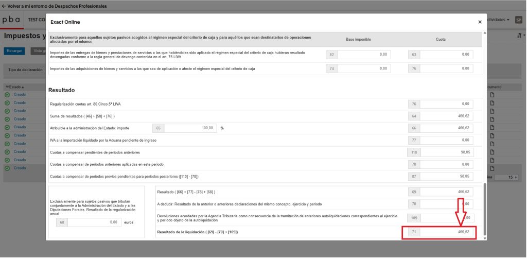Screen dimensions: 527x277
Task: Open the SP user avatar menu
Action: [x=519, y=20]
